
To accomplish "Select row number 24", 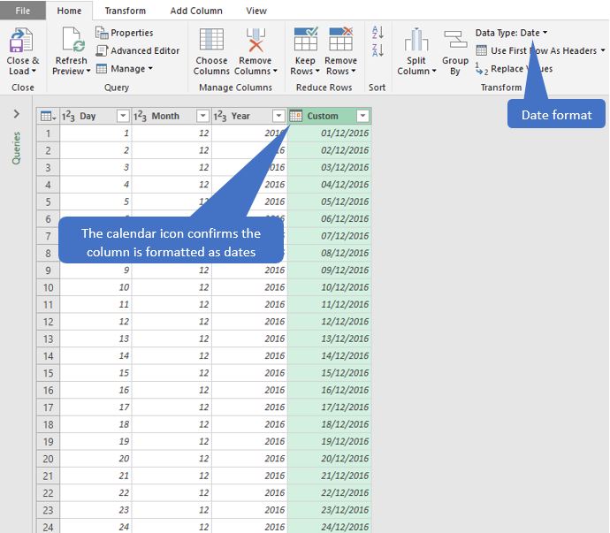I will click(48, 527).
